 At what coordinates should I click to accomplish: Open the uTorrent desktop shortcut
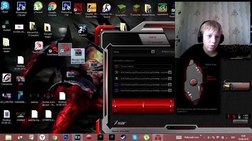click(x=38, y=7)
